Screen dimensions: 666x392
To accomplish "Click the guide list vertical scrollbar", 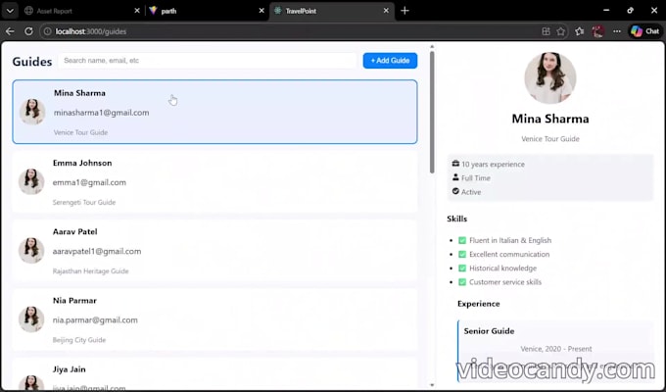I will 432,113.
